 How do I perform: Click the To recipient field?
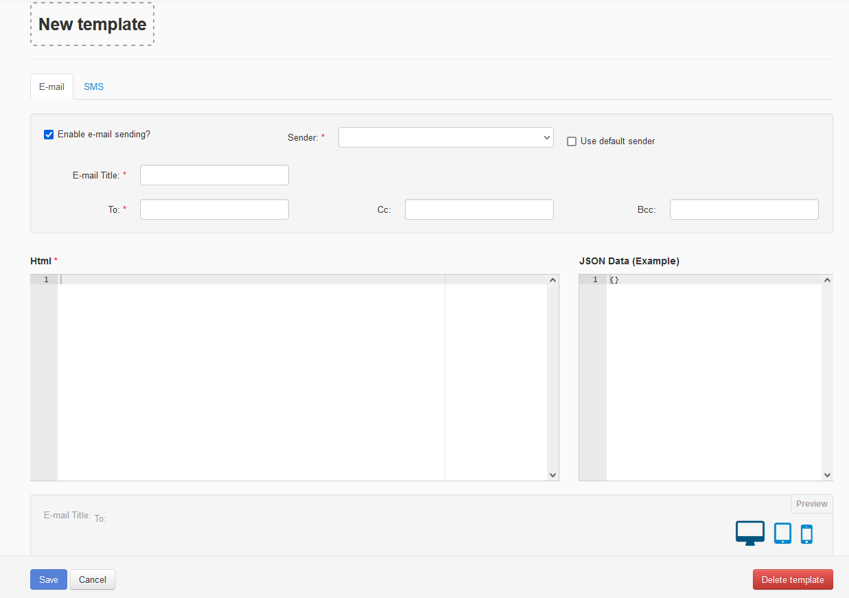tap(214, 209)
